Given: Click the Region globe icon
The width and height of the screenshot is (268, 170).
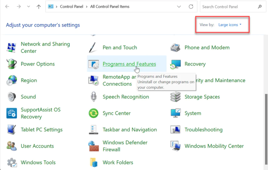Looking at the screenshot, I should click(x=12, y=80).
